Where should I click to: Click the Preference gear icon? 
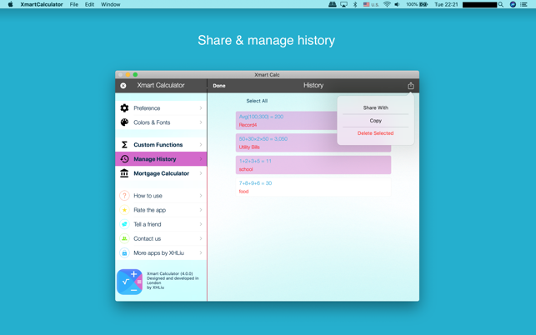coord(124,108)
